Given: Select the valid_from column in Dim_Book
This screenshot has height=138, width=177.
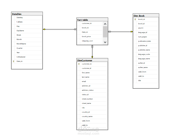Looking at the screenshot, I should point(146,72).
